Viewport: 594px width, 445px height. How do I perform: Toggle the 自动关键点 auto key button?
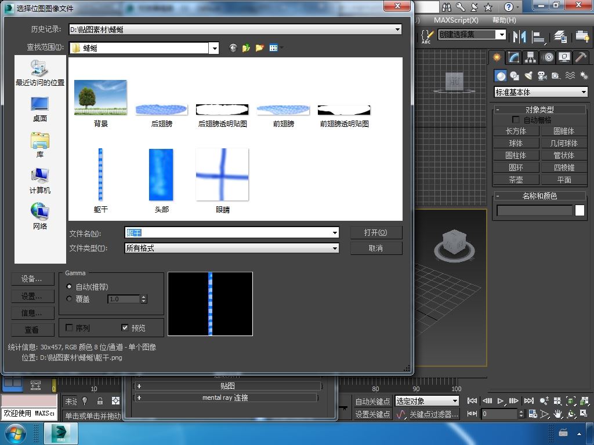[372, 401]
